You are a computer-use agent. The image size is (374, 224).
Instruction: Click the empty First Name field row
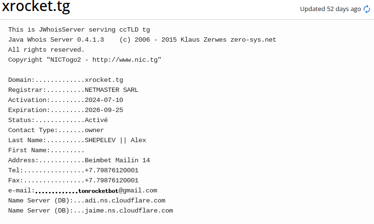coord(46,150)
